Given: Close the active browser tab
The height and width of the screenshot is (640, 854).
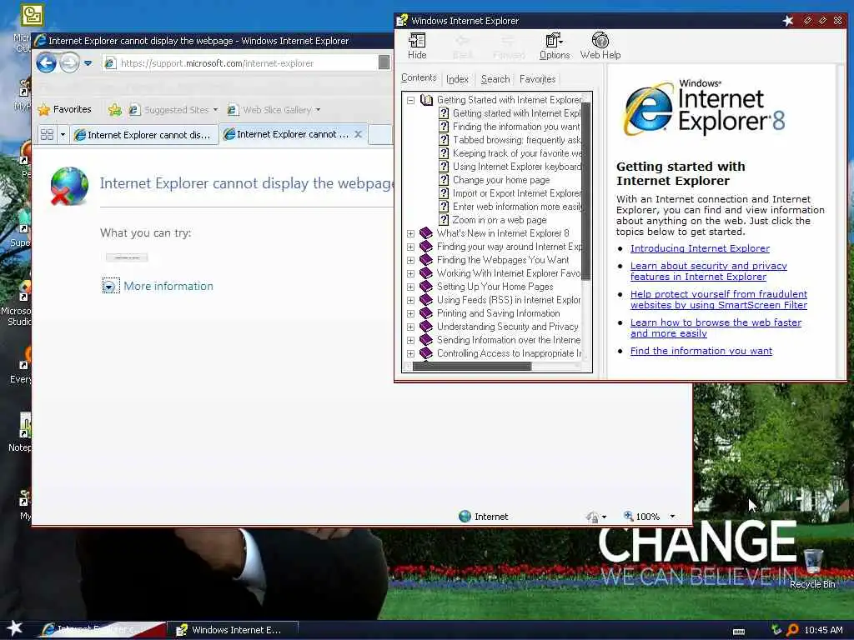Looking at the screenshot, I should click(359, 134).
